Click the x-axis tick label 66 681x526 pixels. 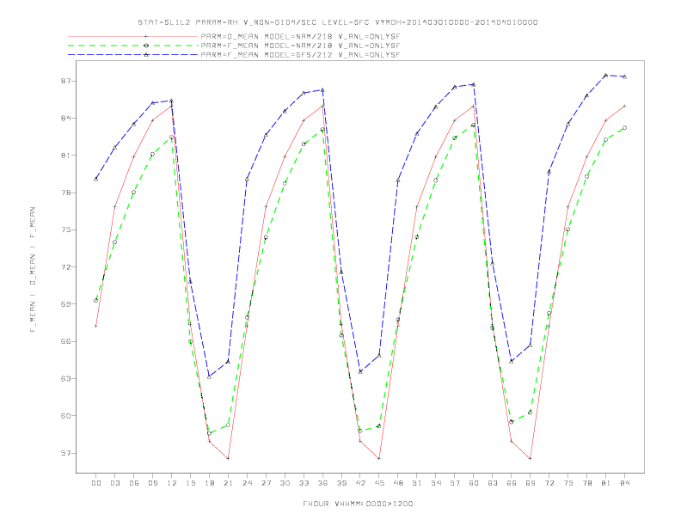[512, 483]
